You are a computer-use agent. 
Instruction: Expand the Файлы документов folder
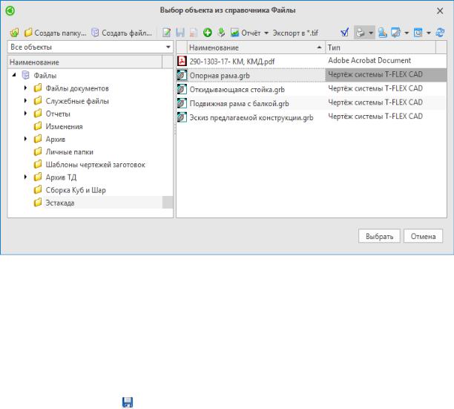[x=25, y=88]
